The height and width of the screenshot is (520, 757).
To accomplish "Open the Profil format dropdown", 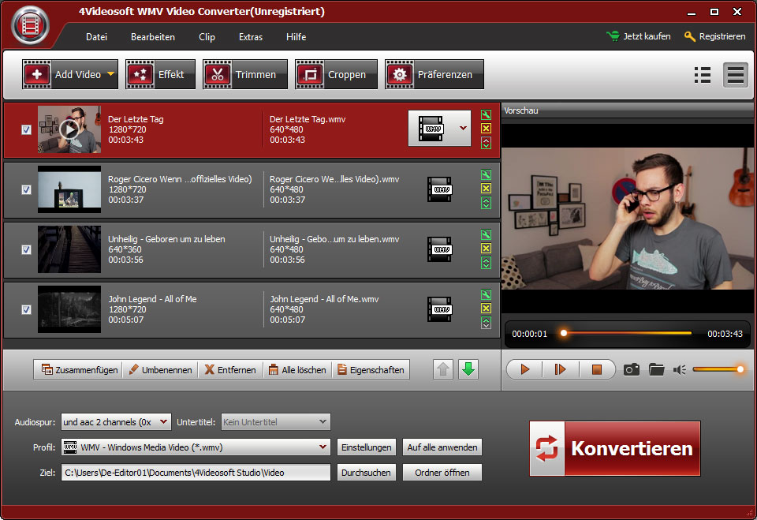I will pos(196,447).
